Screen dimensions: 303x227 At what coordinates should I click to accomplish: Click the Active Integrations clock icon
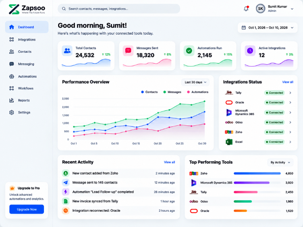(250, 51)
